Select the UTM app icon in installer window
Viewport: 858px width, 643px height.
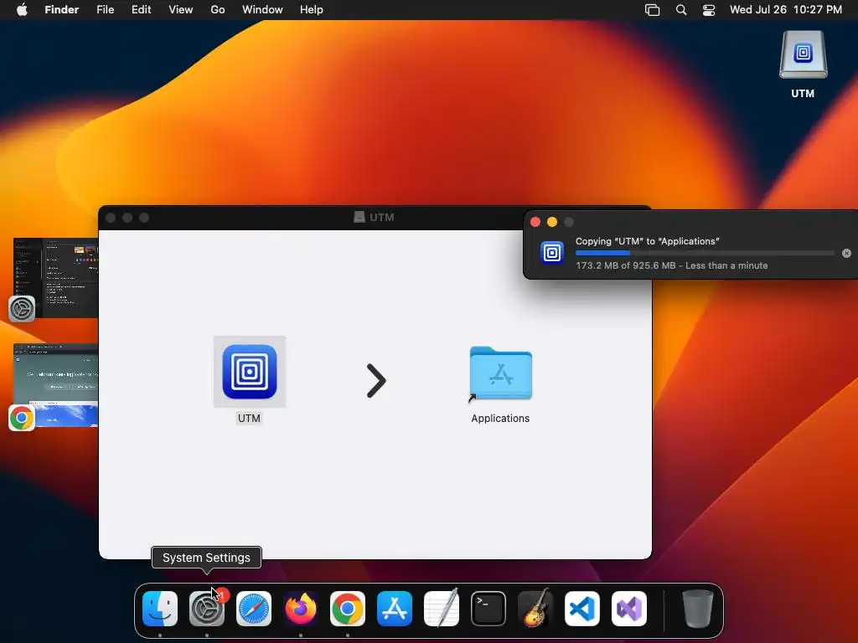click(x=250, y=372)
